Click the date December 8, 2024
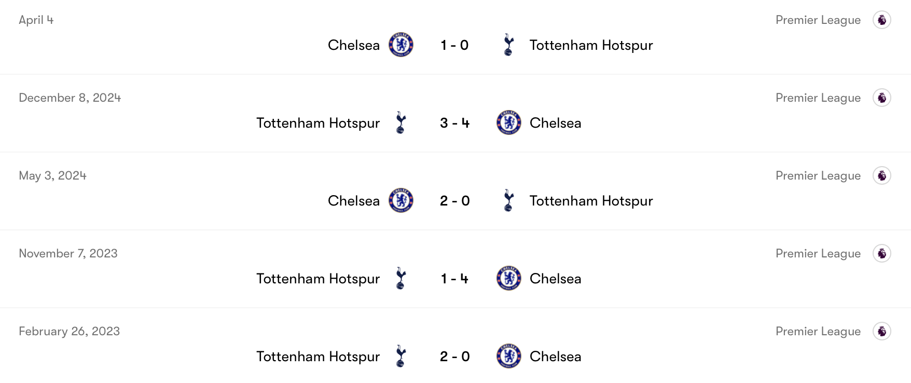Viewport: 911px width, 383px height. click(70, 98)
